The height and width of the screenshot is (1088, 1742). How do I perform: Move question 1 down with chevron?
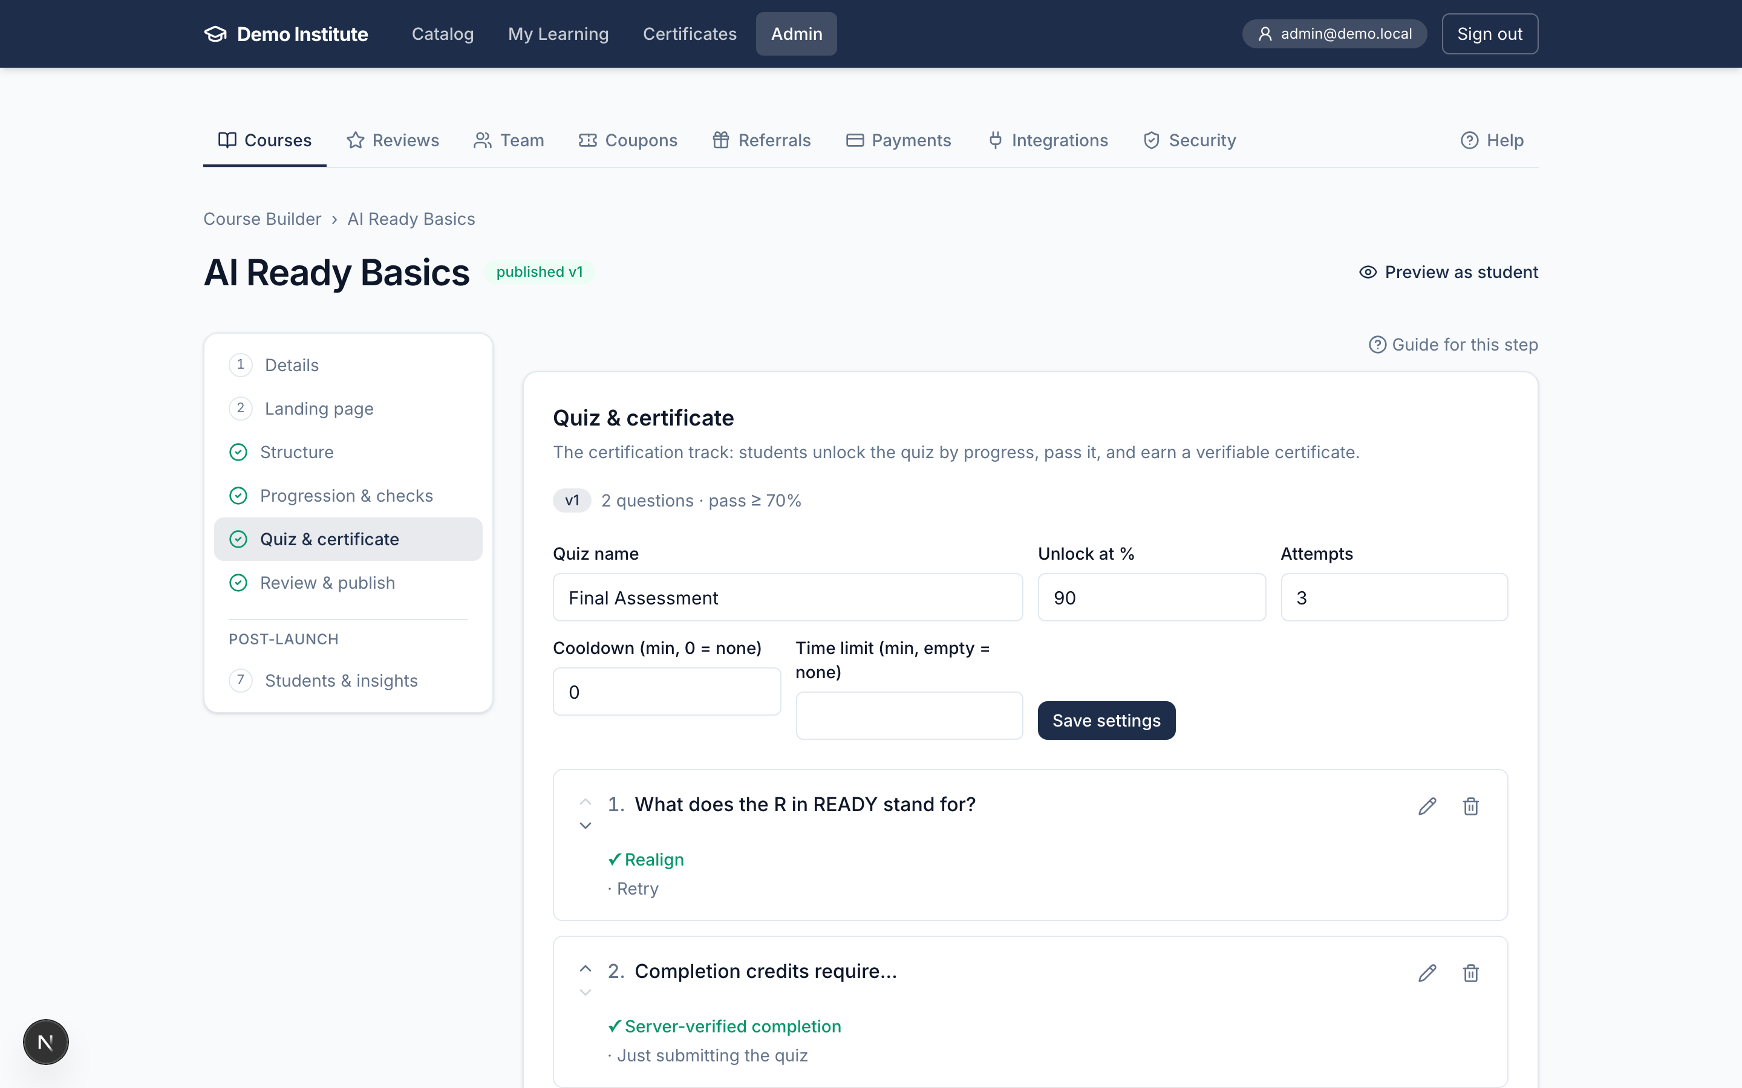586,825
